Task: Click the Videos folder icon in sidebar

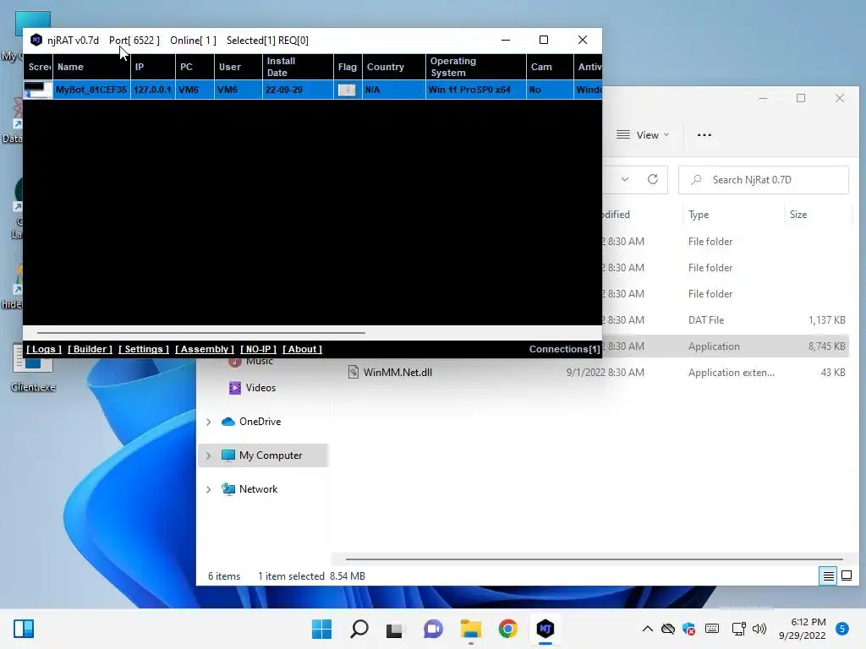Action: point(235,388)
